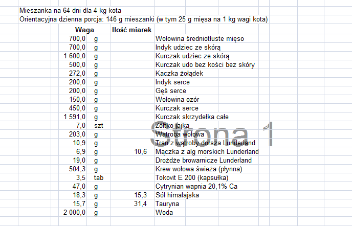Select the "Kurczak udziec ze skórą" cell
The height and width of the screenshot is (226, 352).
(192, 56)
